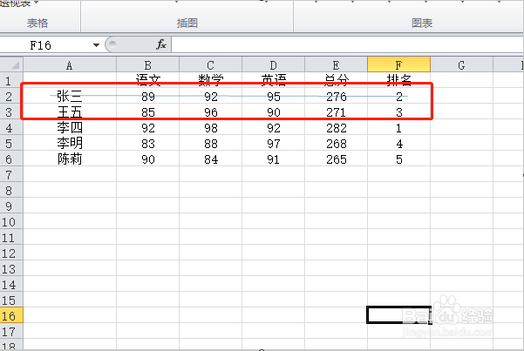
Task: Click total score cell 271
Action: click(336, 111)
